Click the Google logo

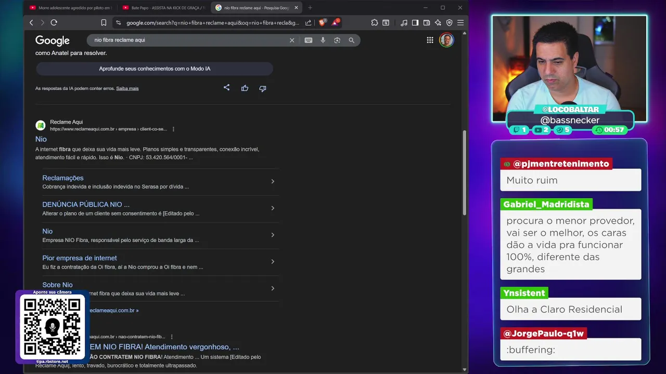tap(53, 41)
